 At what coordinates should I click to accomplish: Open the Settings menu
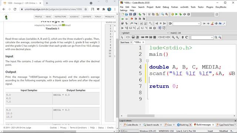[124, 10]
